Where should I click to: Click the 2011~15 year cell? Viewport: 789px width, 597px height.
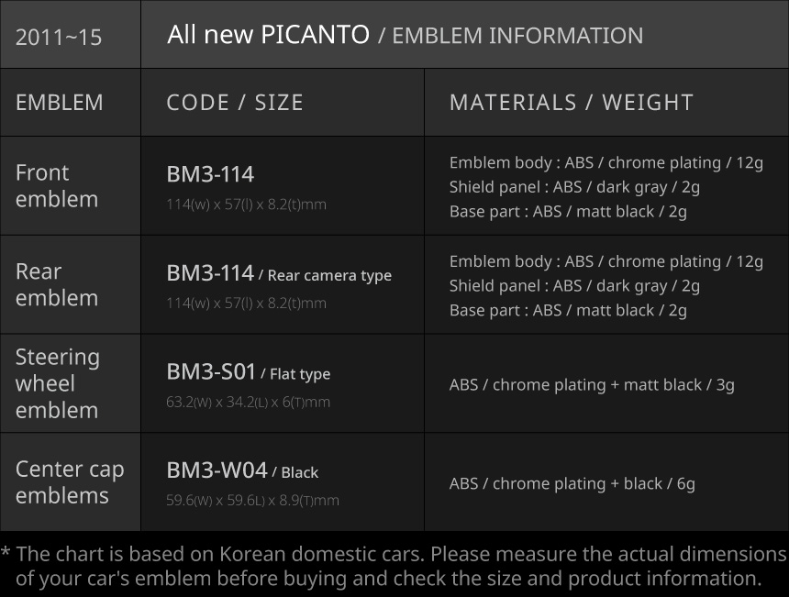[x=59, y=38]
